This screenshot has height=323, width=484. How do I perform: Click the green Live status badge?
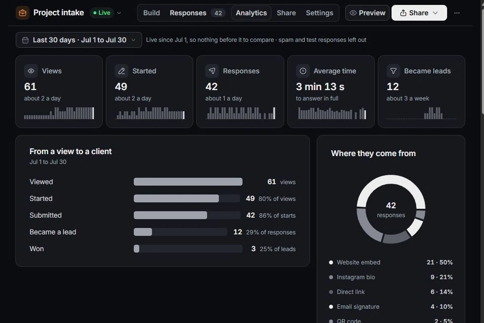(101, 13)
